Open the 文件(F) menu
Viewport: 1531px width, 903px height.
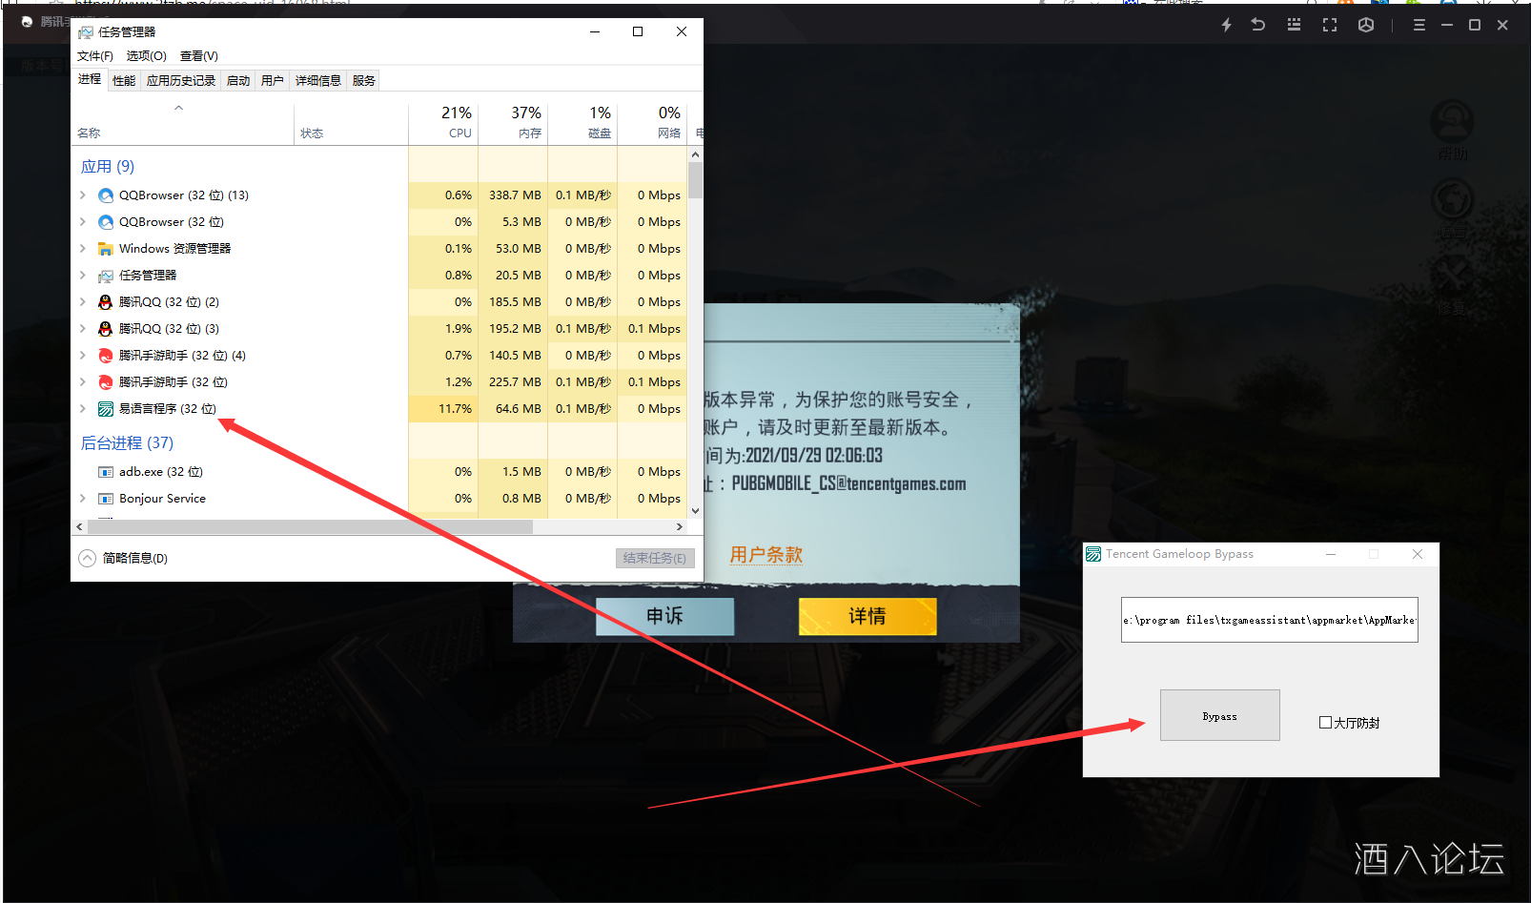94,56
